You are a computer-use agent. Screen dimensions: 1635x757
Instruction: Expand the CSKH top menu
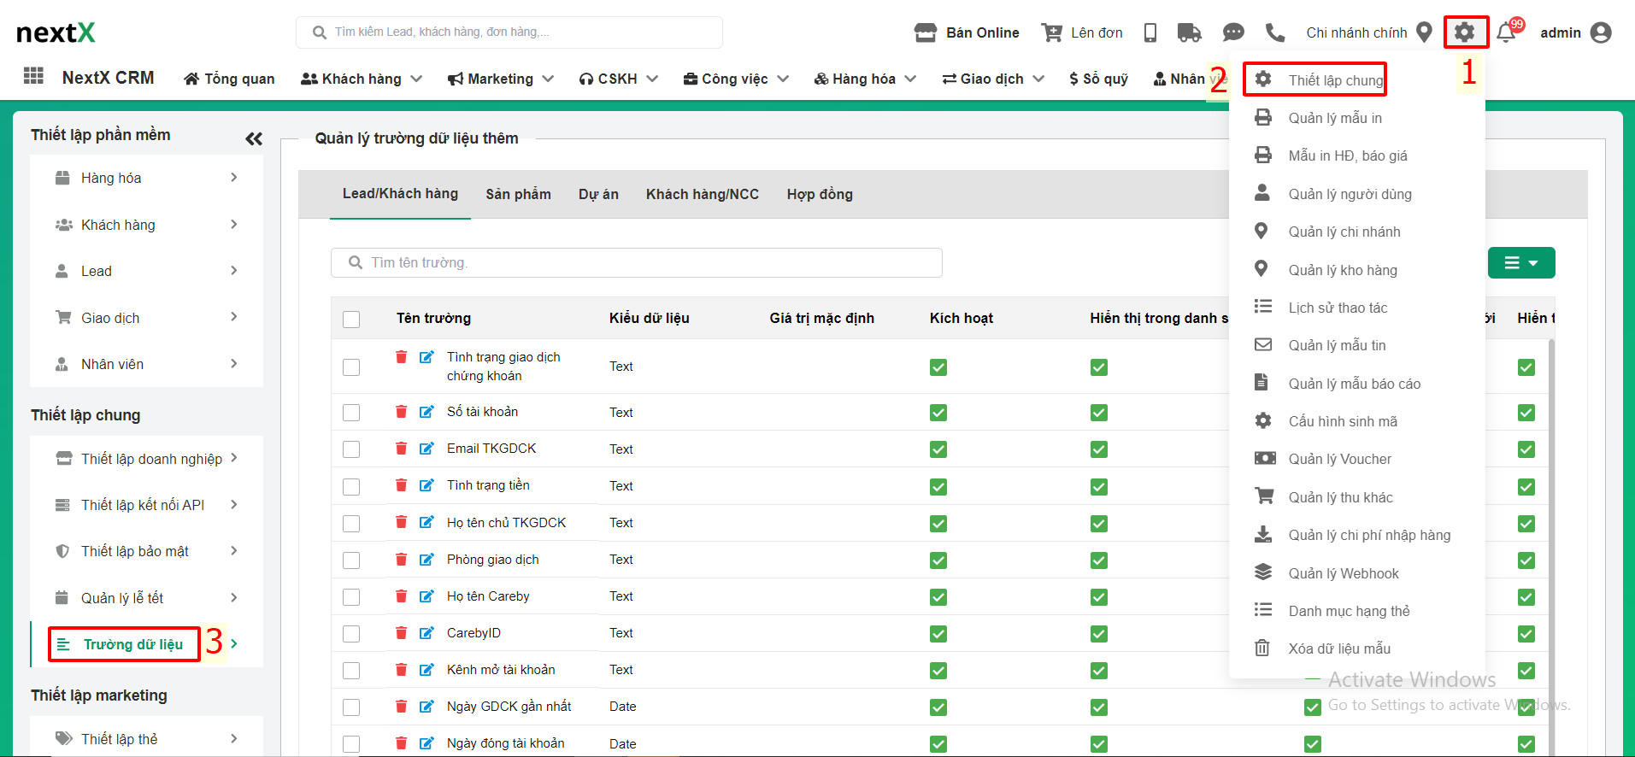click(x=618, y=79)
